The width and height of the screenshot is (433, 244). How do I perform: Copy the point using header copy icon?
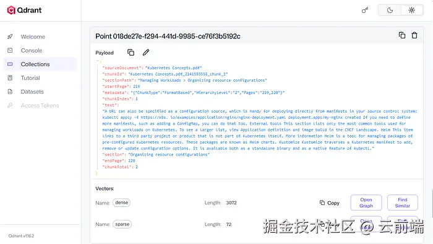point(402,35)
